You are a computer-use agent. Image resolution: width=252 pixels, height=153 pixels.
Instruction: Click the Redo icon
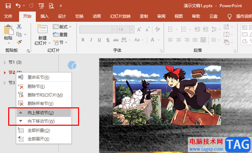[x=31, y=6]
